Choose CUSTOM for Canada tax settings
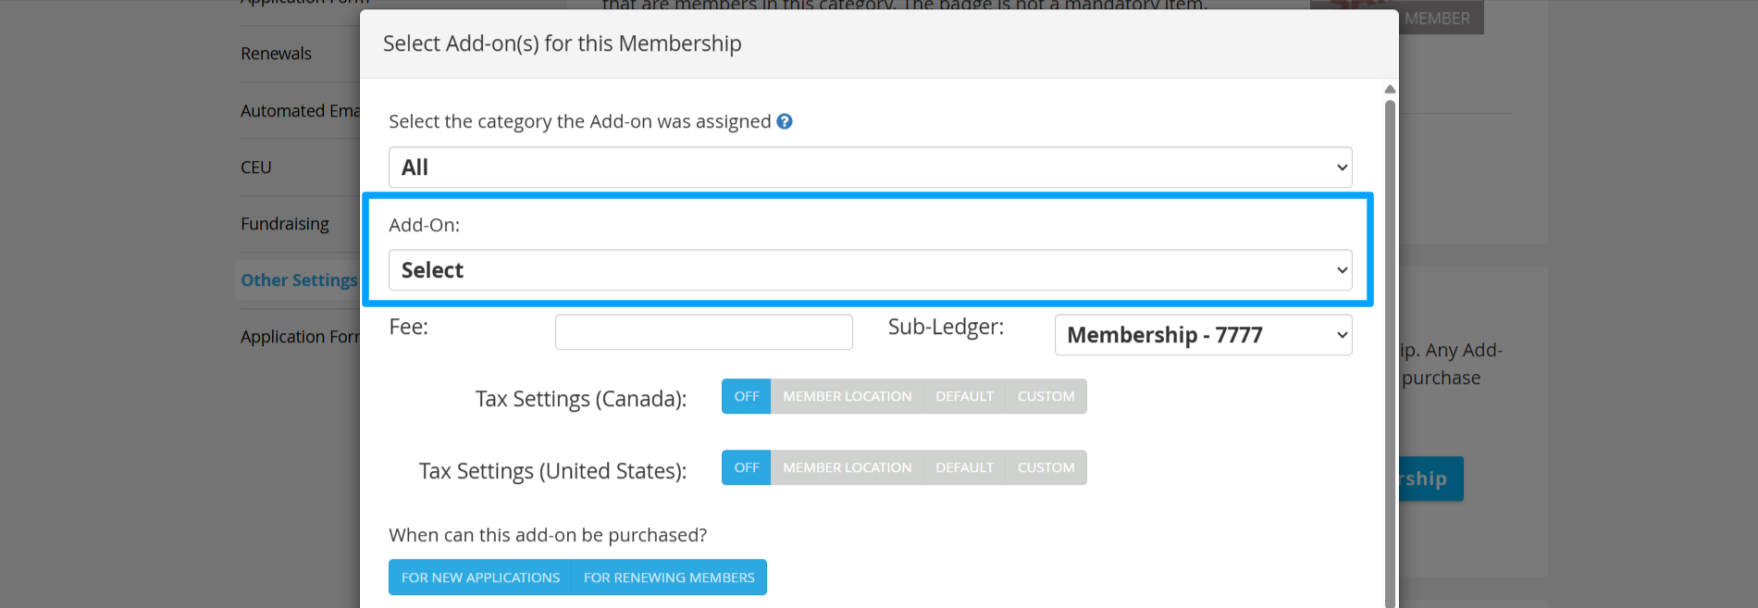1758x608 pixels. tap(1046, 396)
